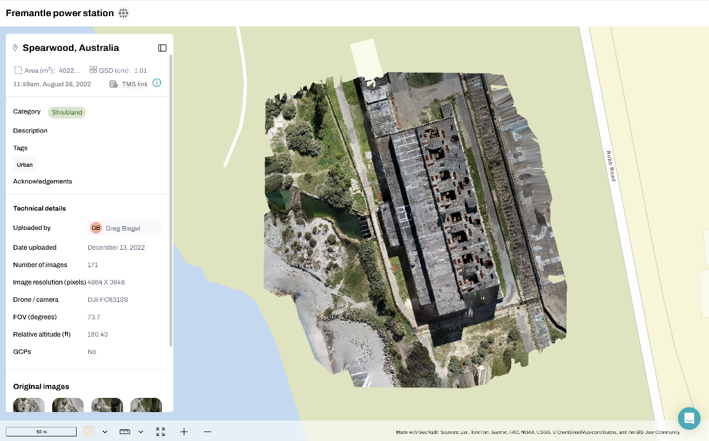709x441 pixels.
Task: Zoom out with the minus icon
Action: point(208,432)
